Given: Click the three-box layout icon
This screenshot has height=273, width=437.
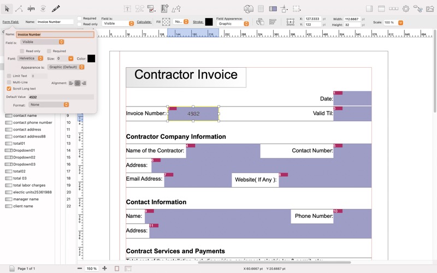Looking at the screenshot, I should [x=393, y=9].
